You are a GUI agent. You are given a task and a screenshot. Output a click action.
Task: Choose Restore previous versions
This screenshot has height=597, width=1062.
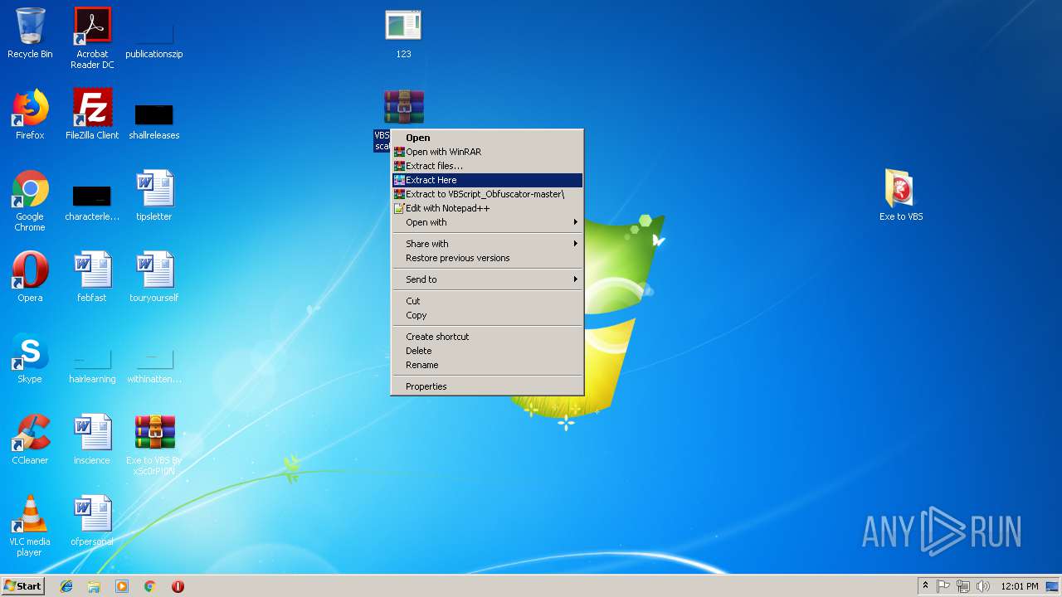(x=487, y=258)
